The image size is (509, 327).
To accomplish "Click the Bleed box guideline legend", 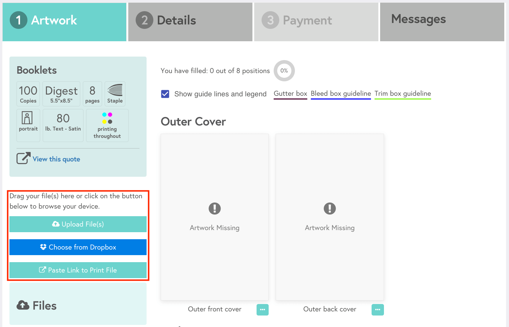I will [341, 94].
